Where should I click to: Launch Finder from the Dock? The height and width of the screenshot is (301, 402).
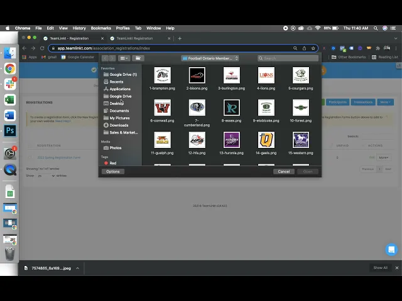(x=10, y=53)
